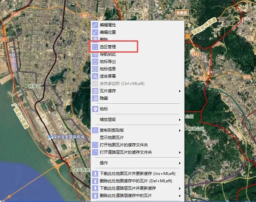Click the pencil icon beside 编辑位置
The image size is (256, 202).
coord(95,32)
